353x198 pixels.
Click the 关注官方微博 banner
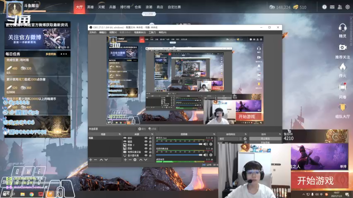[38, 39]
